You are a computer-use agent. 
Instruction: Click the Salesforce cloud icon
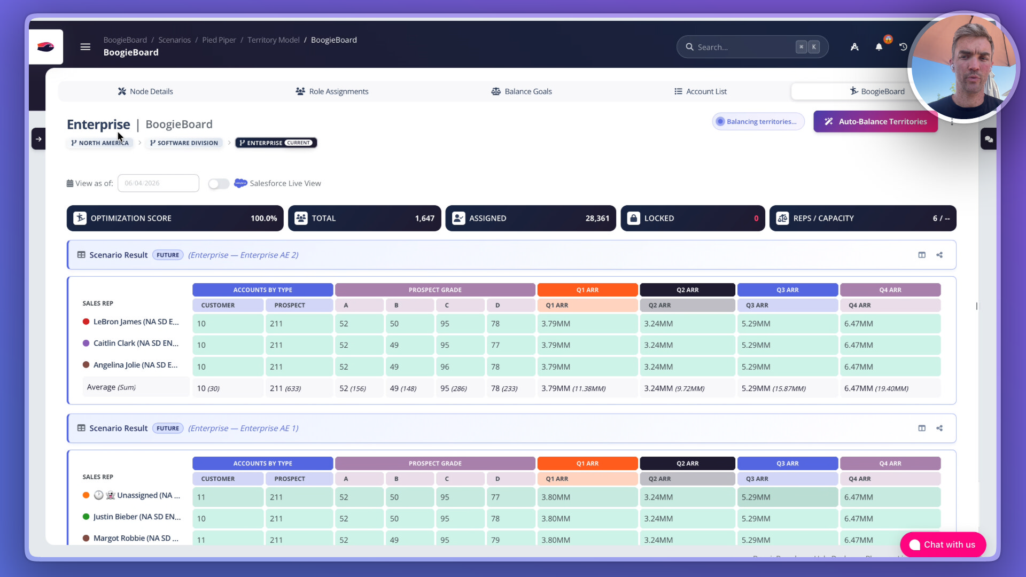(240, 183)
